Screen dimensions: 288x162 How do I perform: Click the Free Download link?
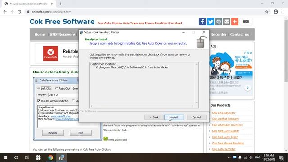click(117, 140)
